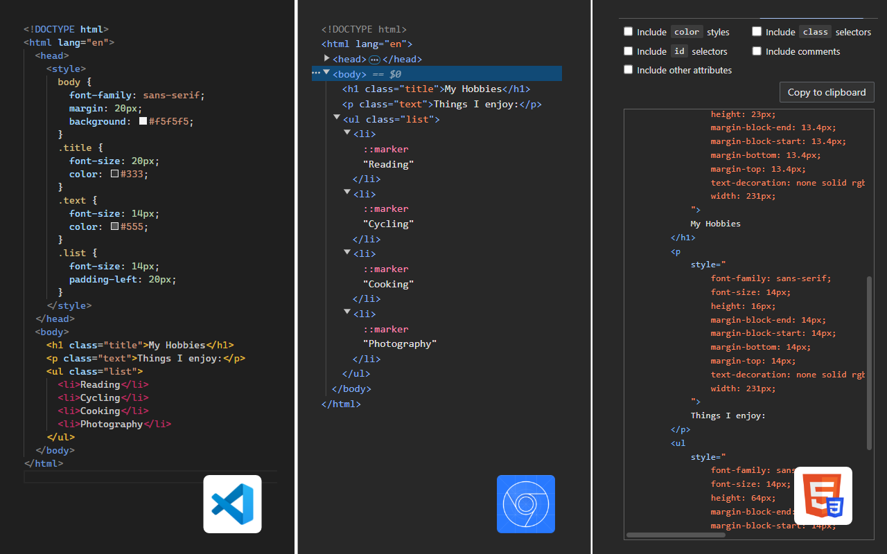Collapse the body element in DevTools

326,73
